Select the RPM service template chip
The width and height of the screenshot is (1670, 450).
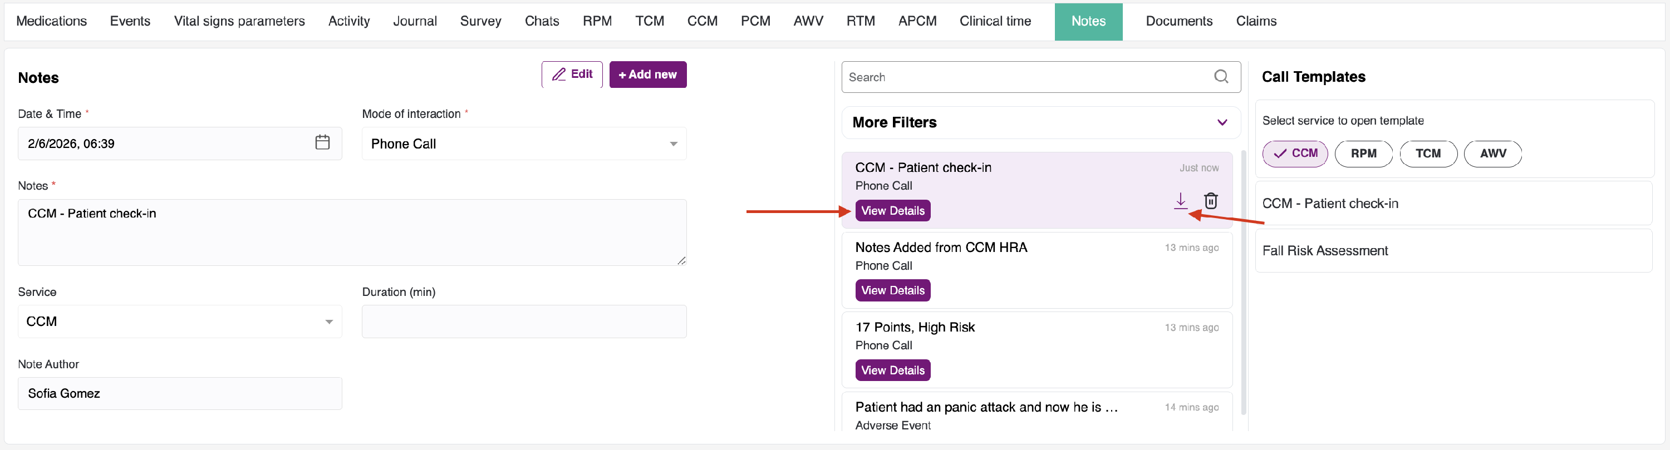click(1363, 154)
